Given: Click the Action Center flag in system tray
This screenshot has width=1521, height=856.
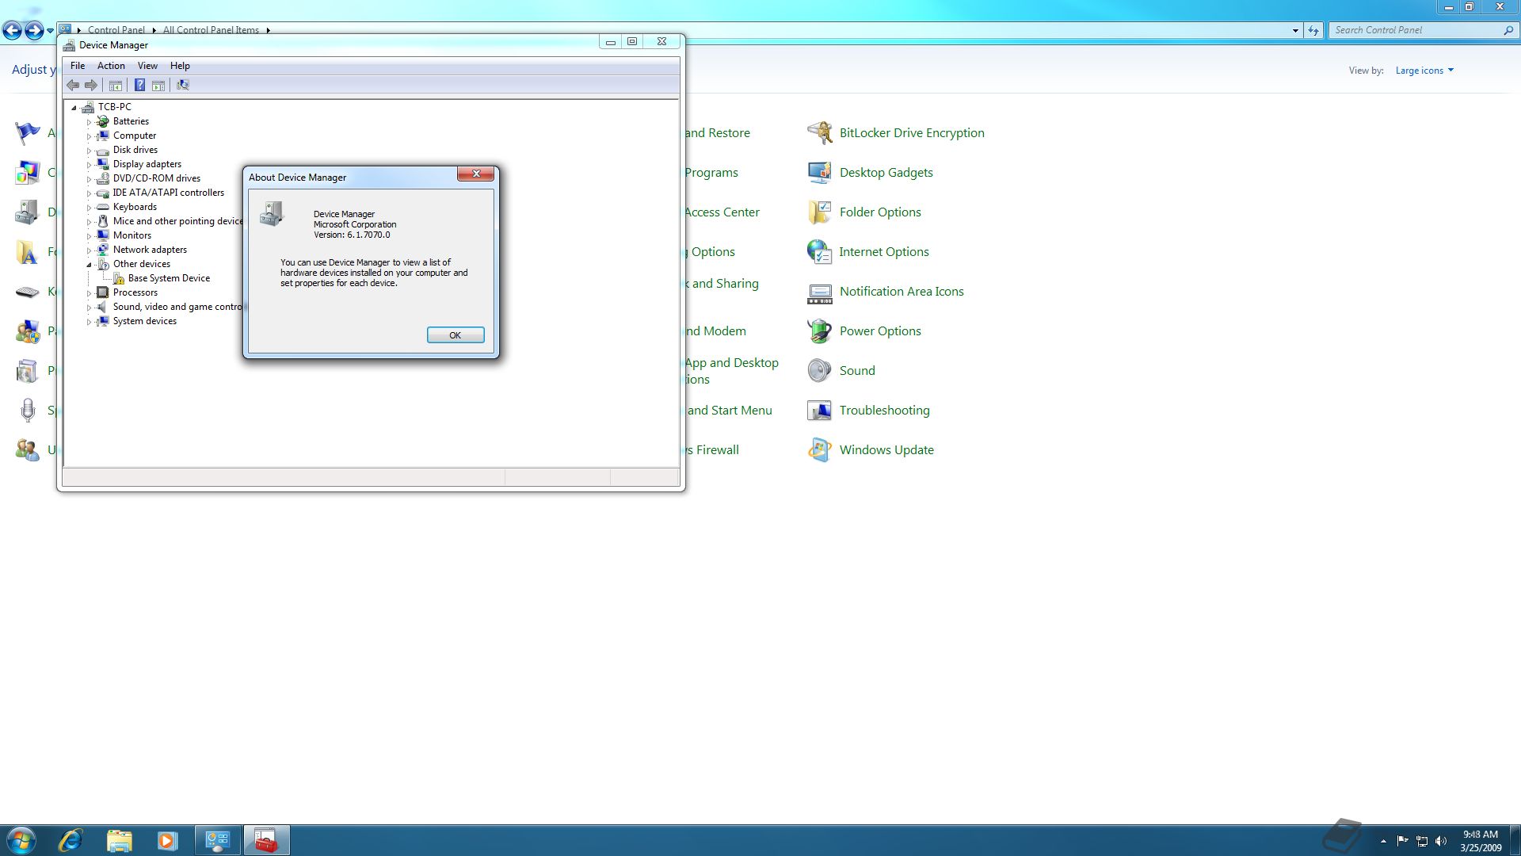Looking at the screenshot, I should (1403, 841).
